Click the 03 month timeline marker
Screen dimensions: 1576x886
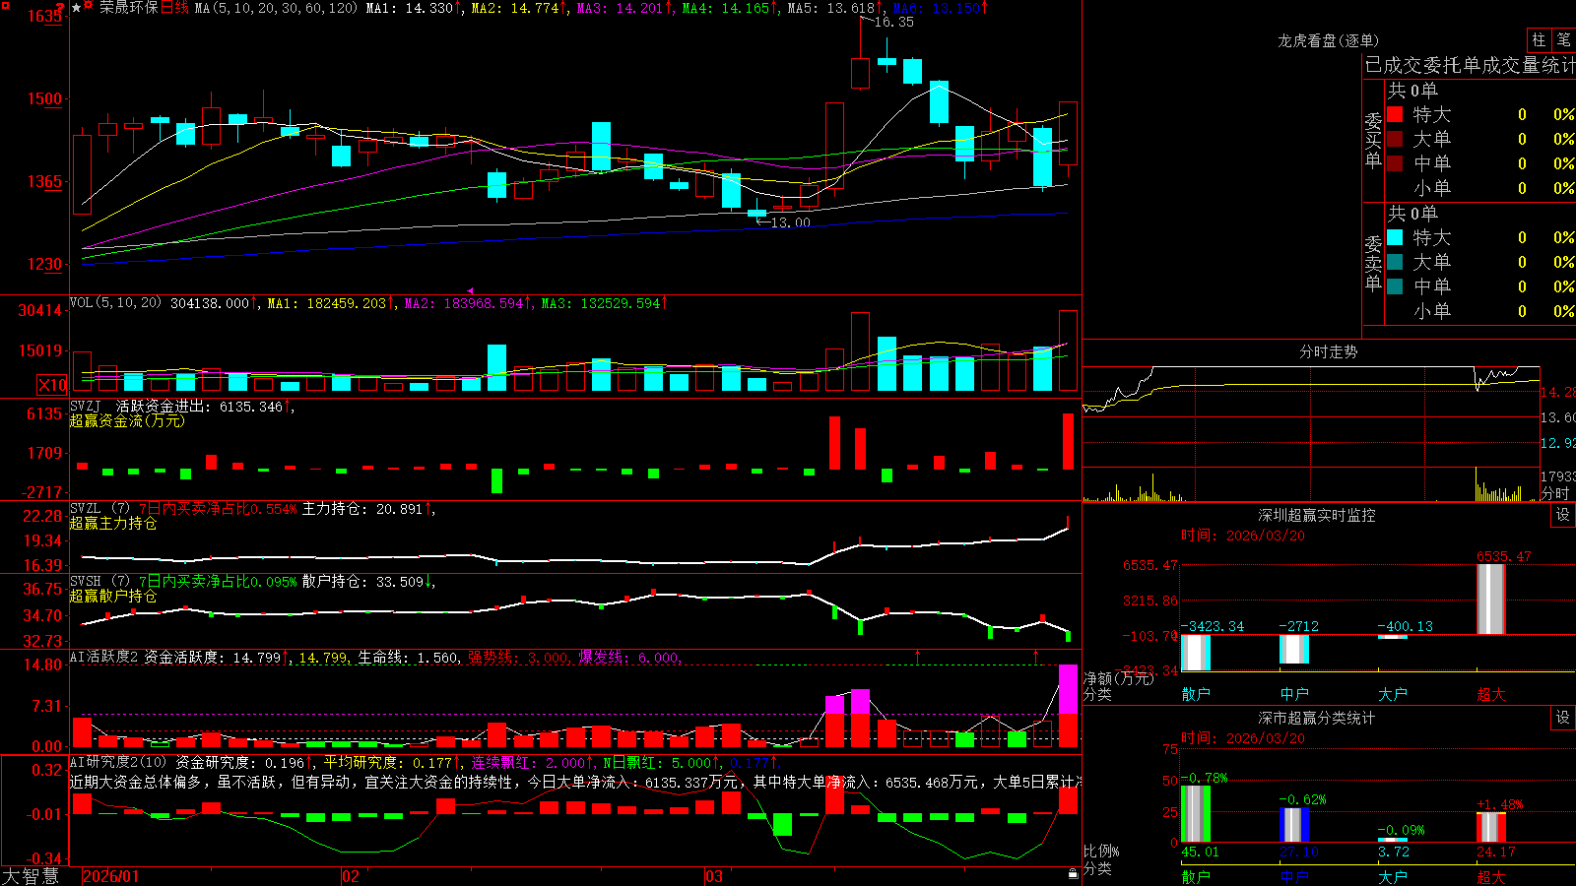point(713,876)
